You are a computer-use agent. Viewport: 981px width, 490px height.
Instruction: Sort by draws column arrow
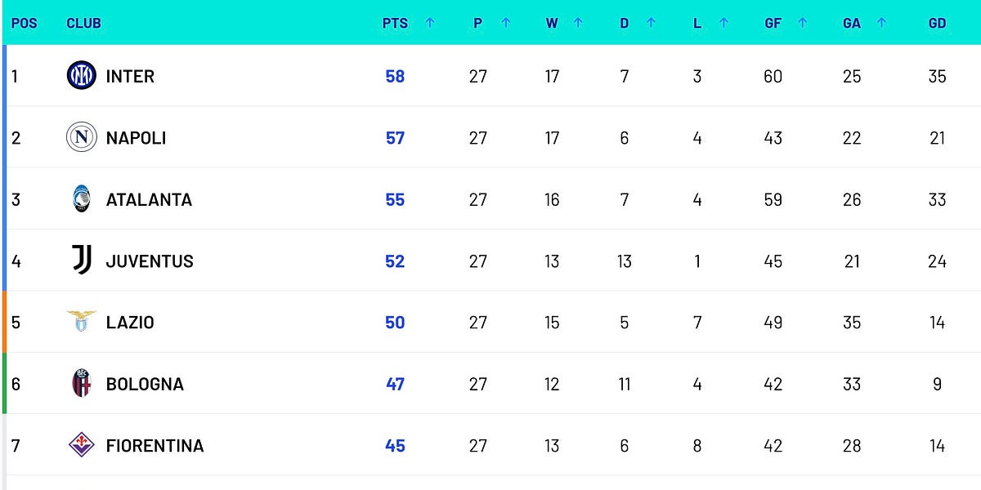pos(651,23)
